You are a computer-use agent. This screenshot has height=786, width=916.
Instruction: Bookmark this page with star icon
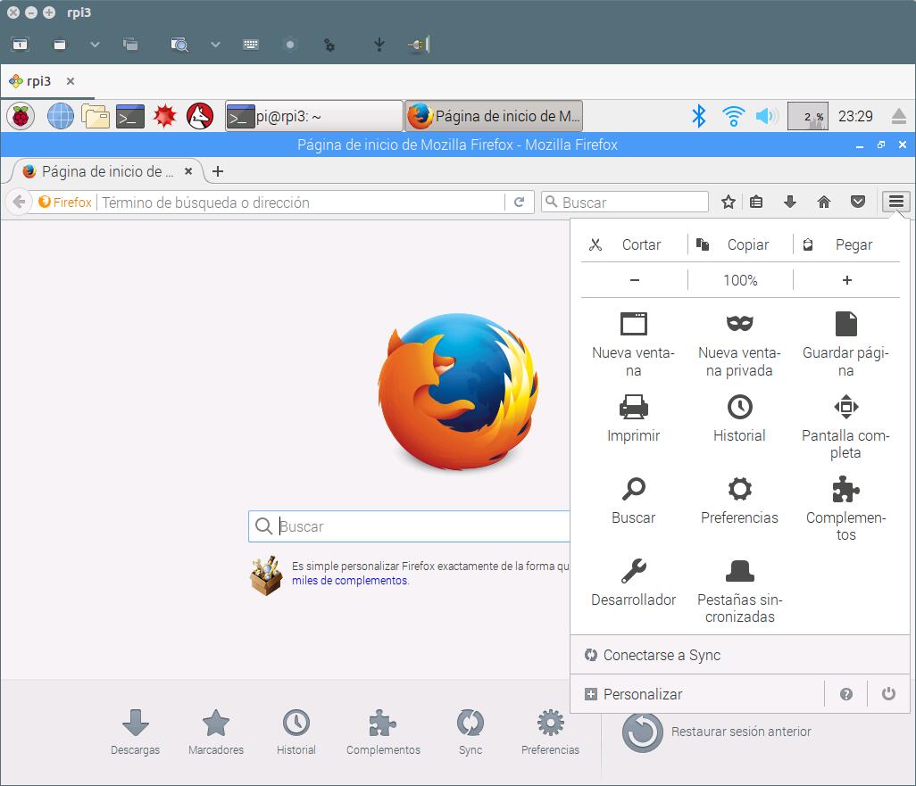tap(729, 203)
